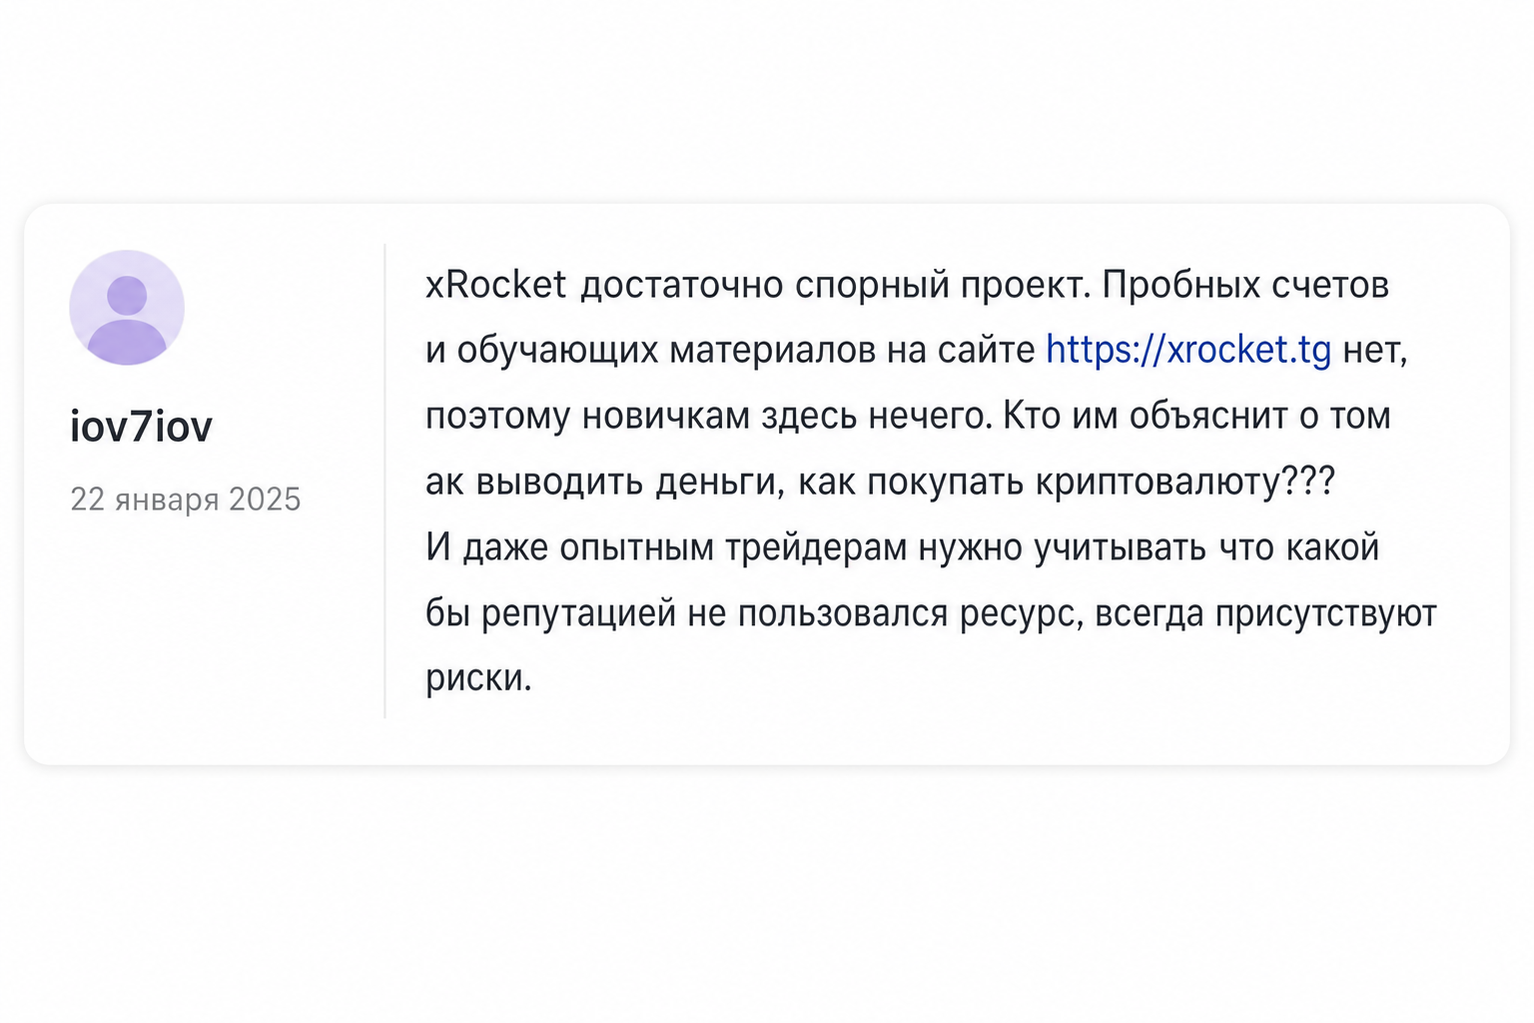Image resolution: width=1534 pixels, height=1023 pixels.
Task: Click "Кто им объяснит о том" text
Action: click(1196, 416)
